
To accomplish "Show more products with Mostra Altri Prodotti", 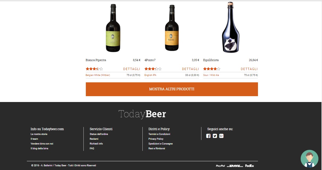I will point(172,89).
